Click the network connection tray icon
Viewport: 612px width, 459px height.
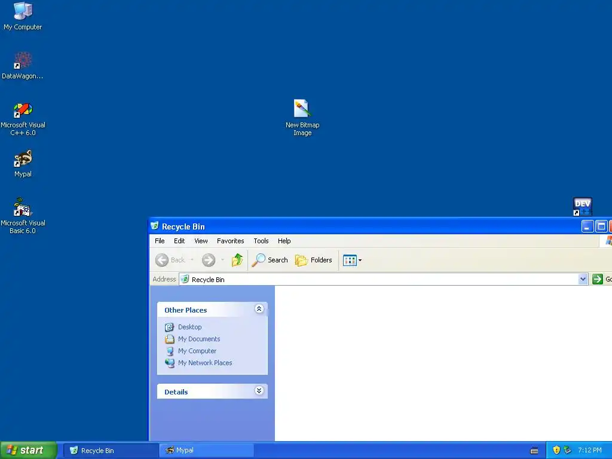568,450
